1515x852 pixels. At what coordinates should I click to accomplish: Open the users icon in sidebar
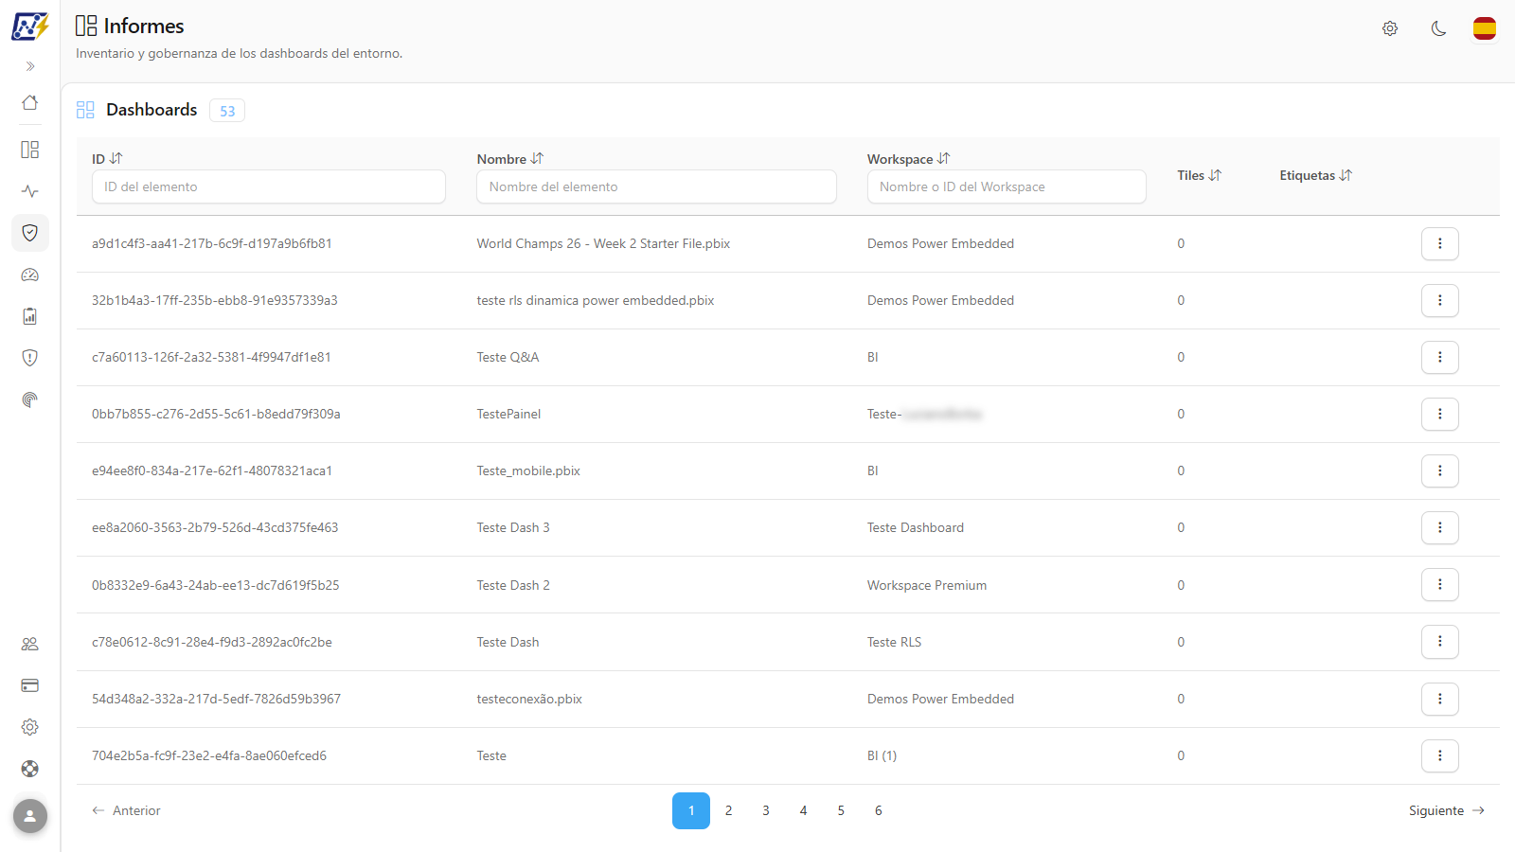point(30,644)
